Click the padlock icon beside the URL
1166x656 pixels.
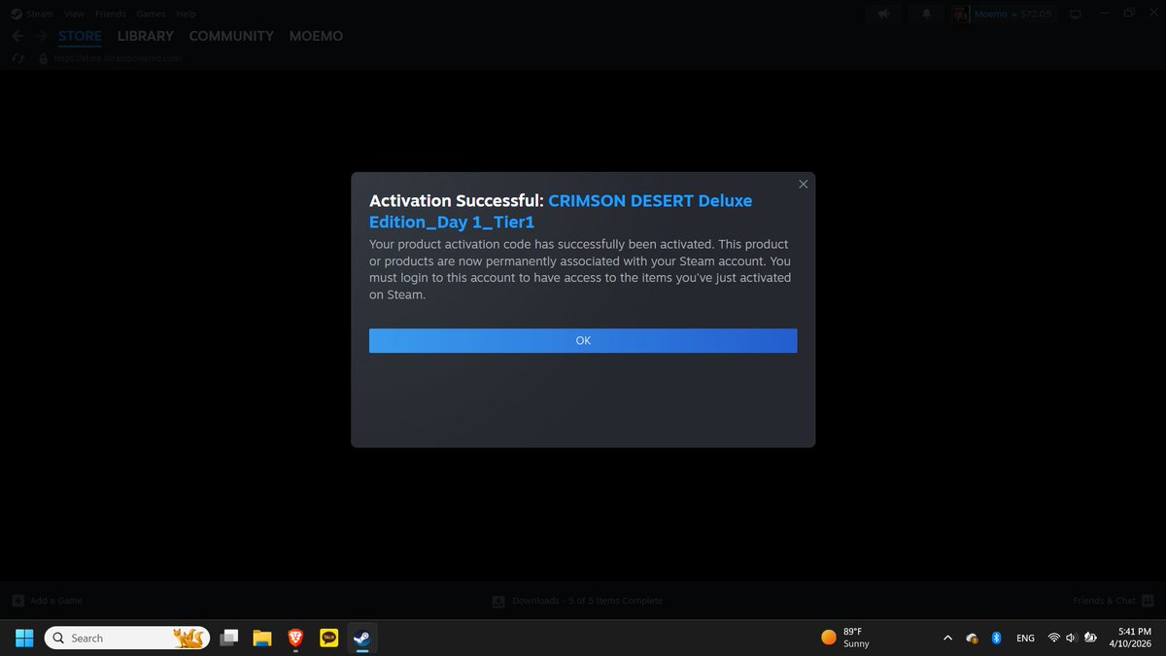pos(43,58)
